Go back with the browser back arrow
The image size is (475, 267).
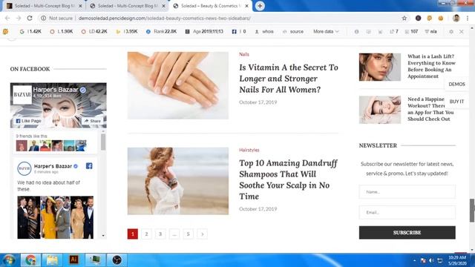tap(7, 18)
